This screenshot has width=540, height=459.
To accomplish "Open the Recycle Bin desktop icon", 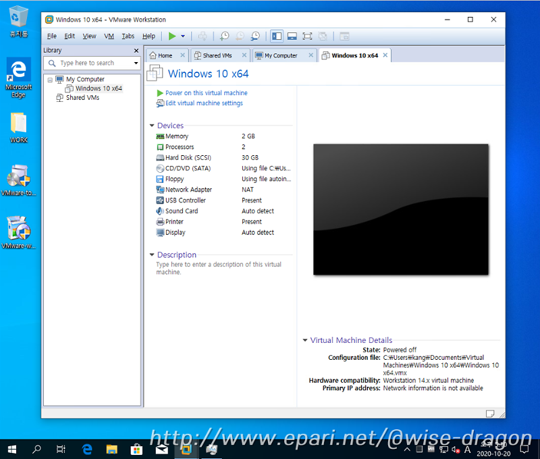I will (19, 22).
